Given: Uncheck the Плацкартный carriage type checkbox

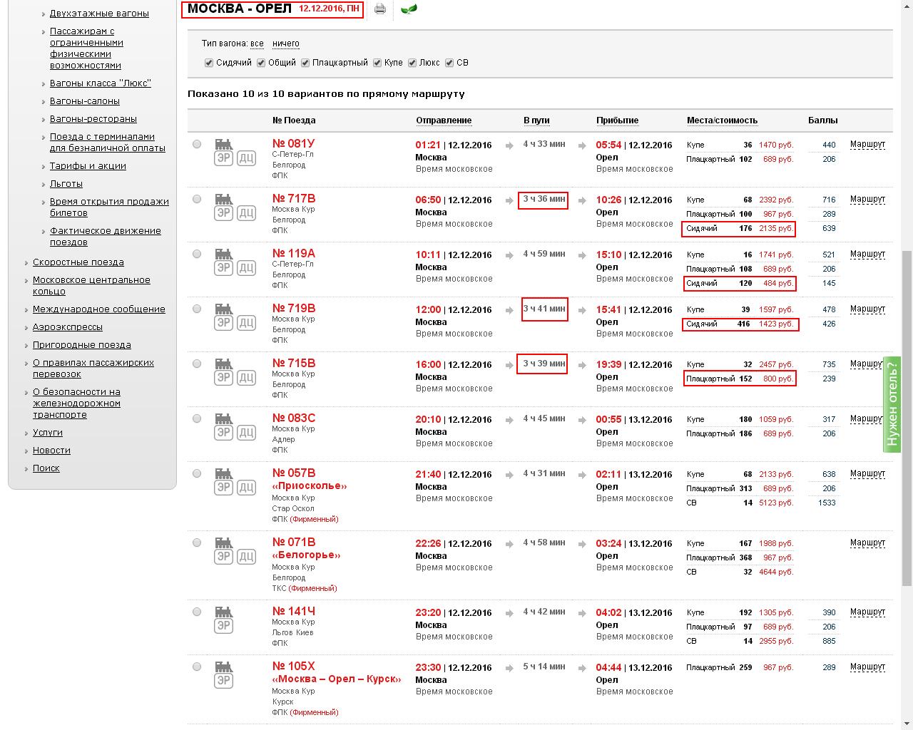Looking at the screenshot, I should coord(305,63).
